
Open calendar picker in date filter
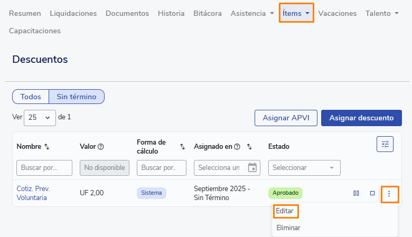pos(252,168)
